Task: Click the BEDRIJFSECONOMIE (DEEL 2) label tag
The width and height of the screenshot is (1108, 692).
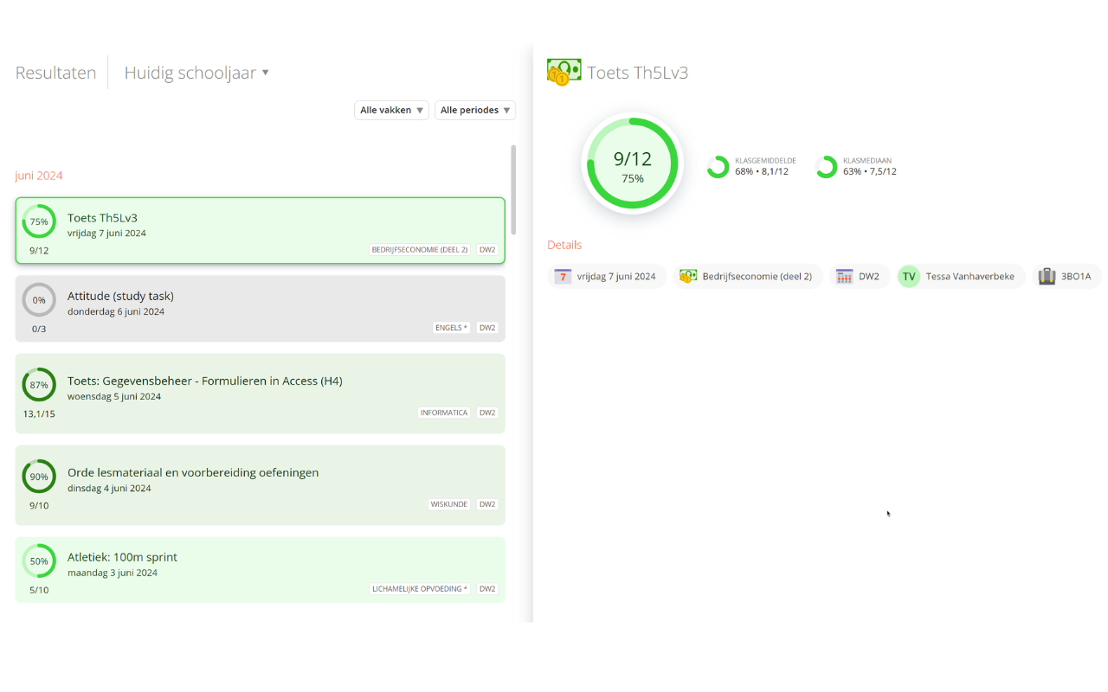Action: (x=420, y=249)
